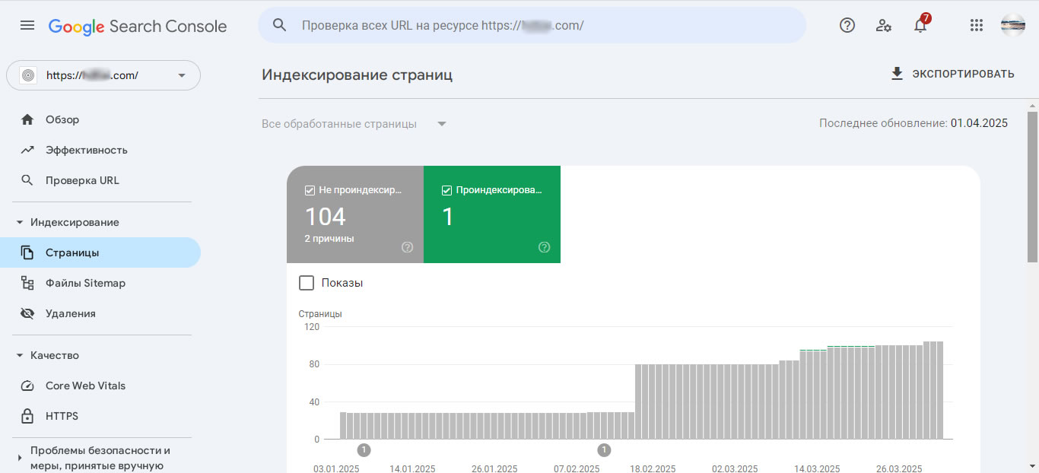Screen dimensions: 1039x473
Task: Open the property selector dropdown
Action: (x=181, y=75)
